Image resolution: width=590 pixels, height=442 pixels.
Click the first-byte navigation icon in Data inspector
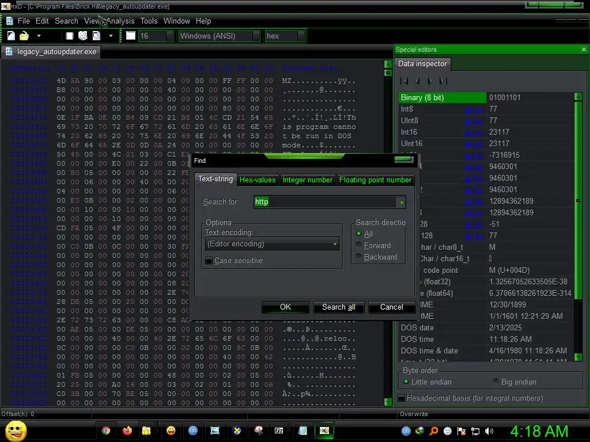tap(405, 81)
